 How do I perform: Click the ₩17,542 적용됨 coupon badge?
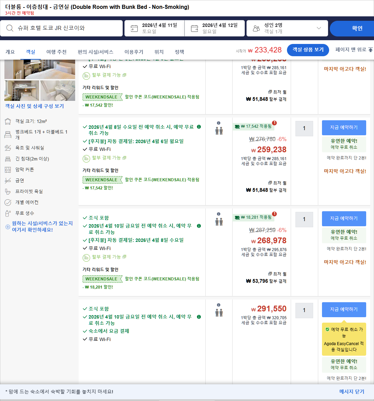coord(253,126)
